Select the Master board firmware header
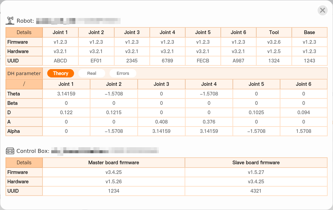The image size is (333, 210). pyautogui.click(x=114, y=163)
